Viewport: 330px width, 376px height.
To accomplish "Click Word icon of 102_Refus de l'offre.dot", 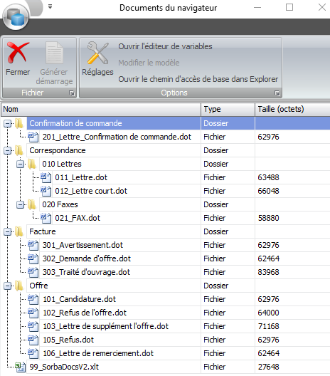I will (x=33, y=313).
